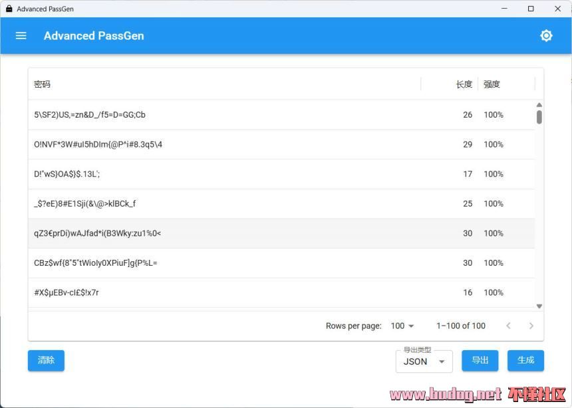Select password starting with O!NVF*3W#
The height and width of the screenshot is (408, 572).
(98, 144)
